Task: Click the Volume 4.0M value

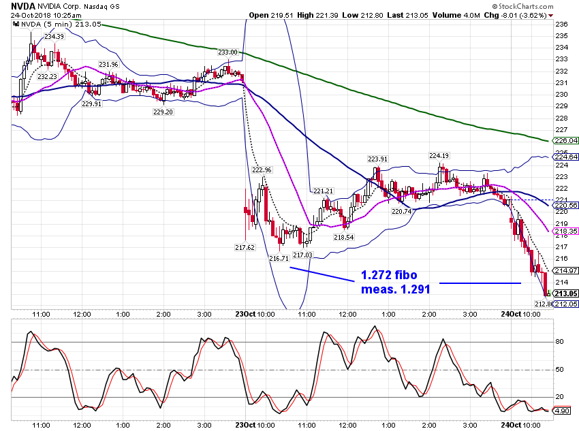Action: 456,15
